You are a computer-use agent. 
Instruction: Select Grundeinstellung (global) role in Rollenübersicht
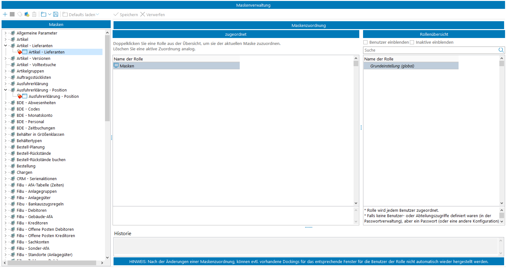(392, 66)
